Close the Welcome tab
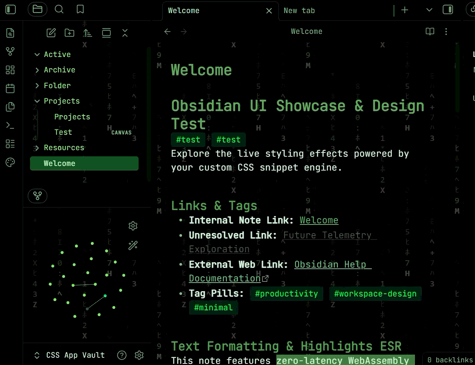 (x=269, y=11)
